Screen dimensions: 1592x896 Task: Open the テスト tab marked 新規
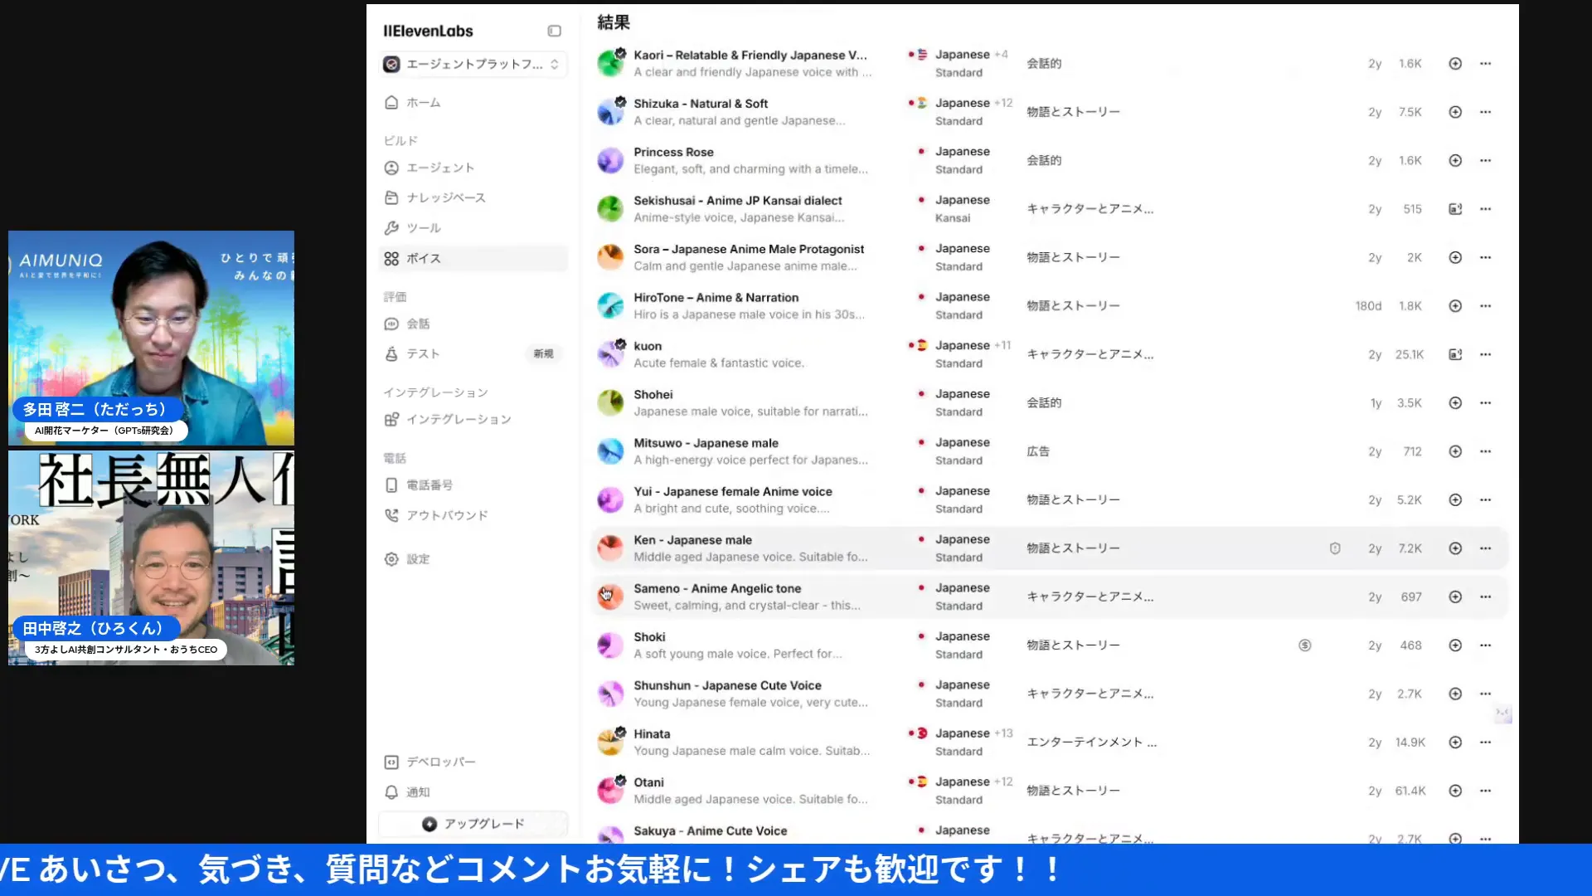tap(422, 353)
